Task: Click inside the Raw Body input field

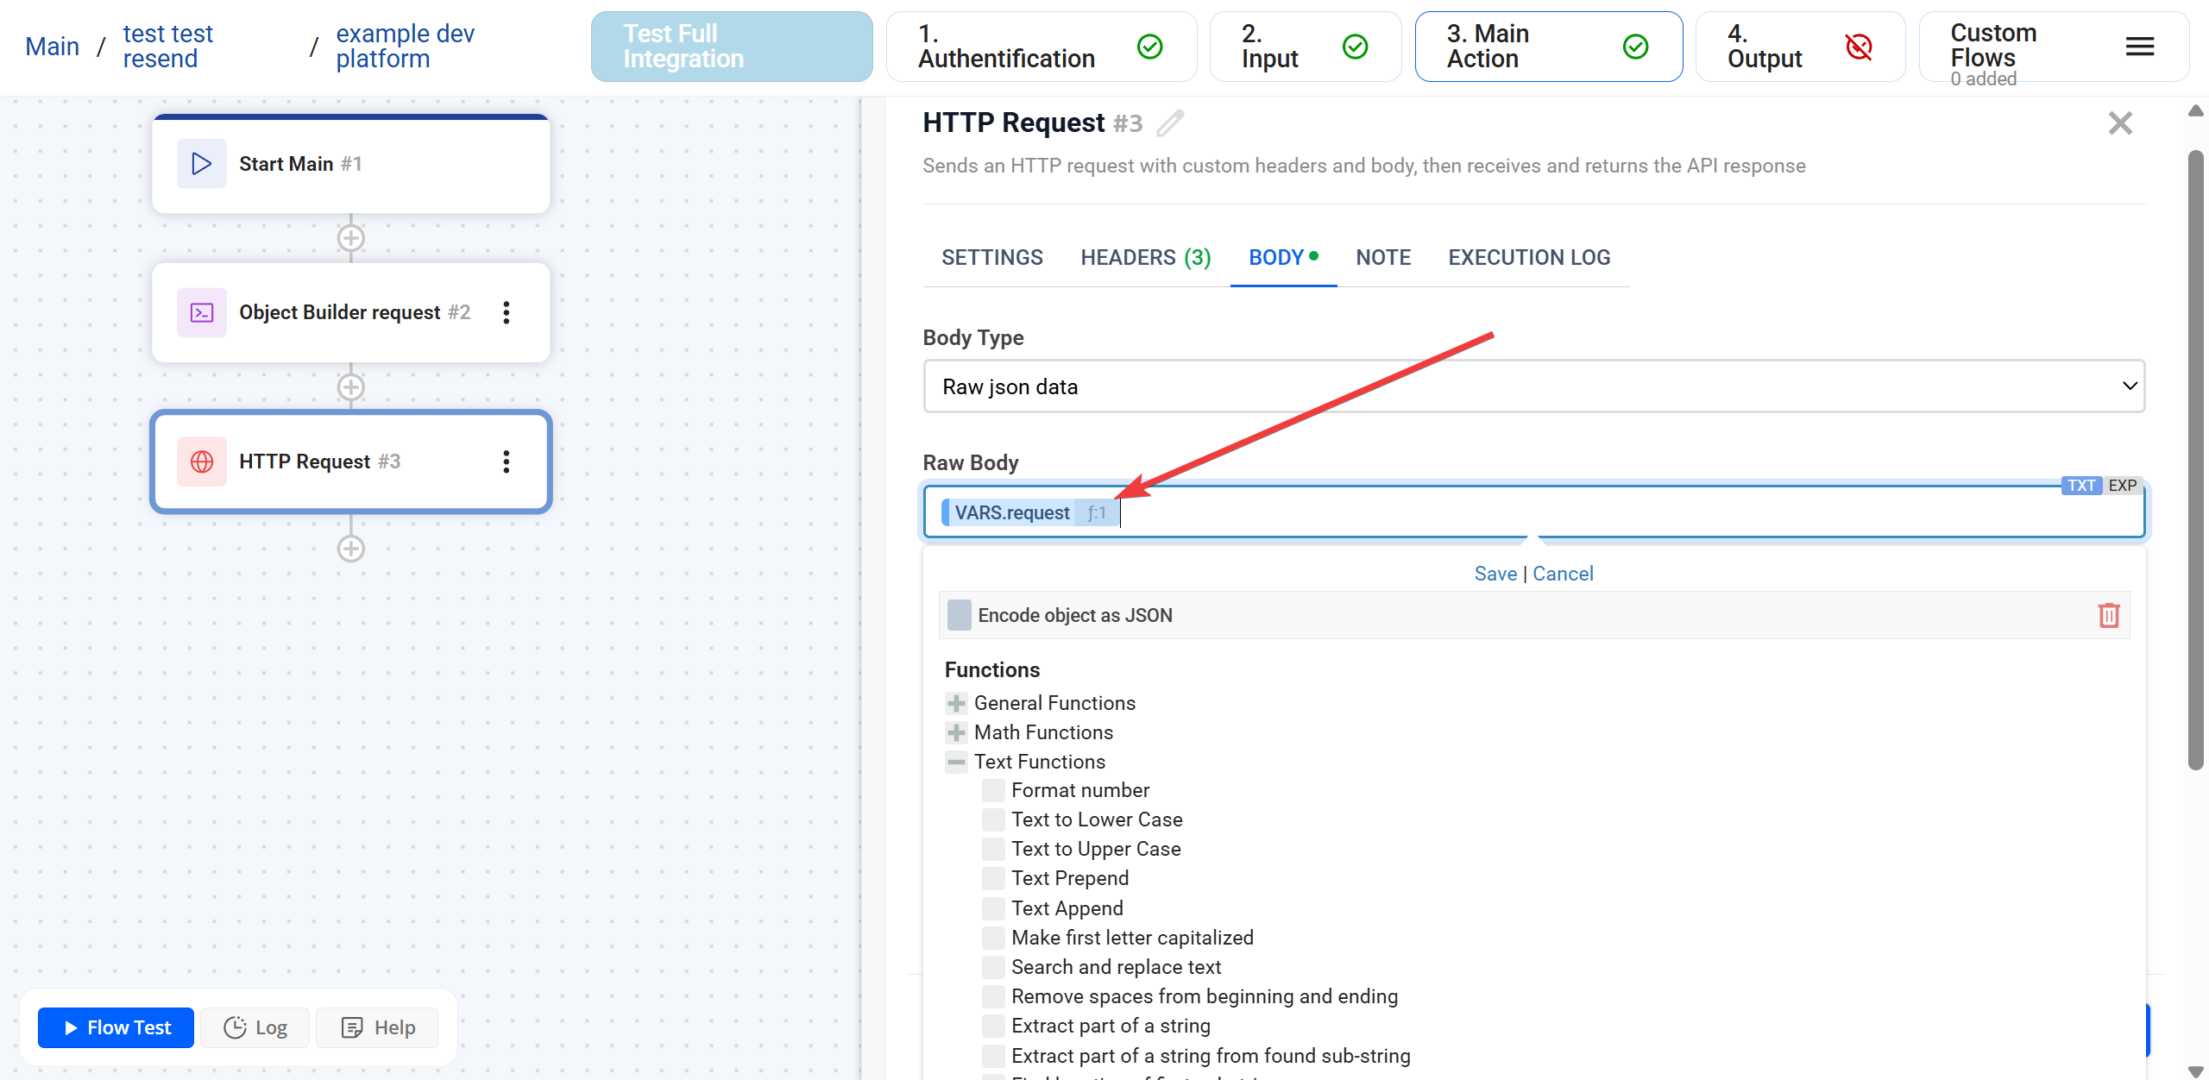Action: (x=1553, y=512)
